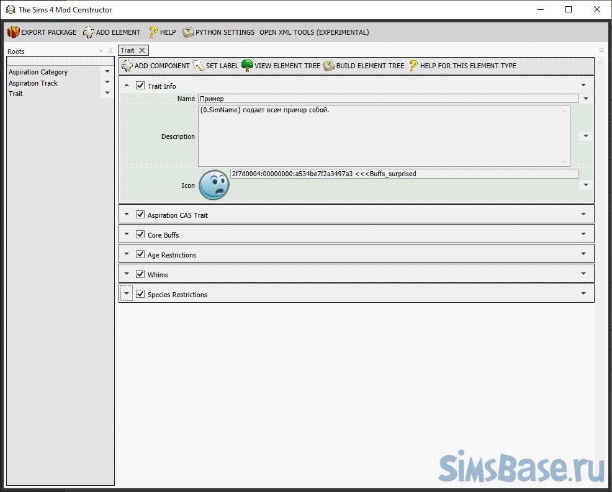
Task: Click the Export Package gift box icon
Action: click(x=14, y=32)
